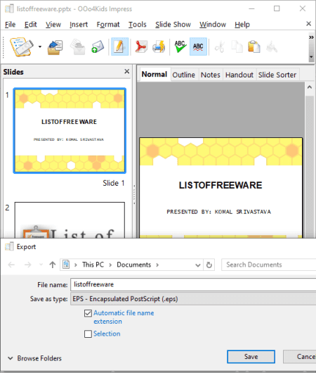Open recent locations dropdown in Export dialog
Viewport: 316px width, 373px height.
tap(41, 265)
